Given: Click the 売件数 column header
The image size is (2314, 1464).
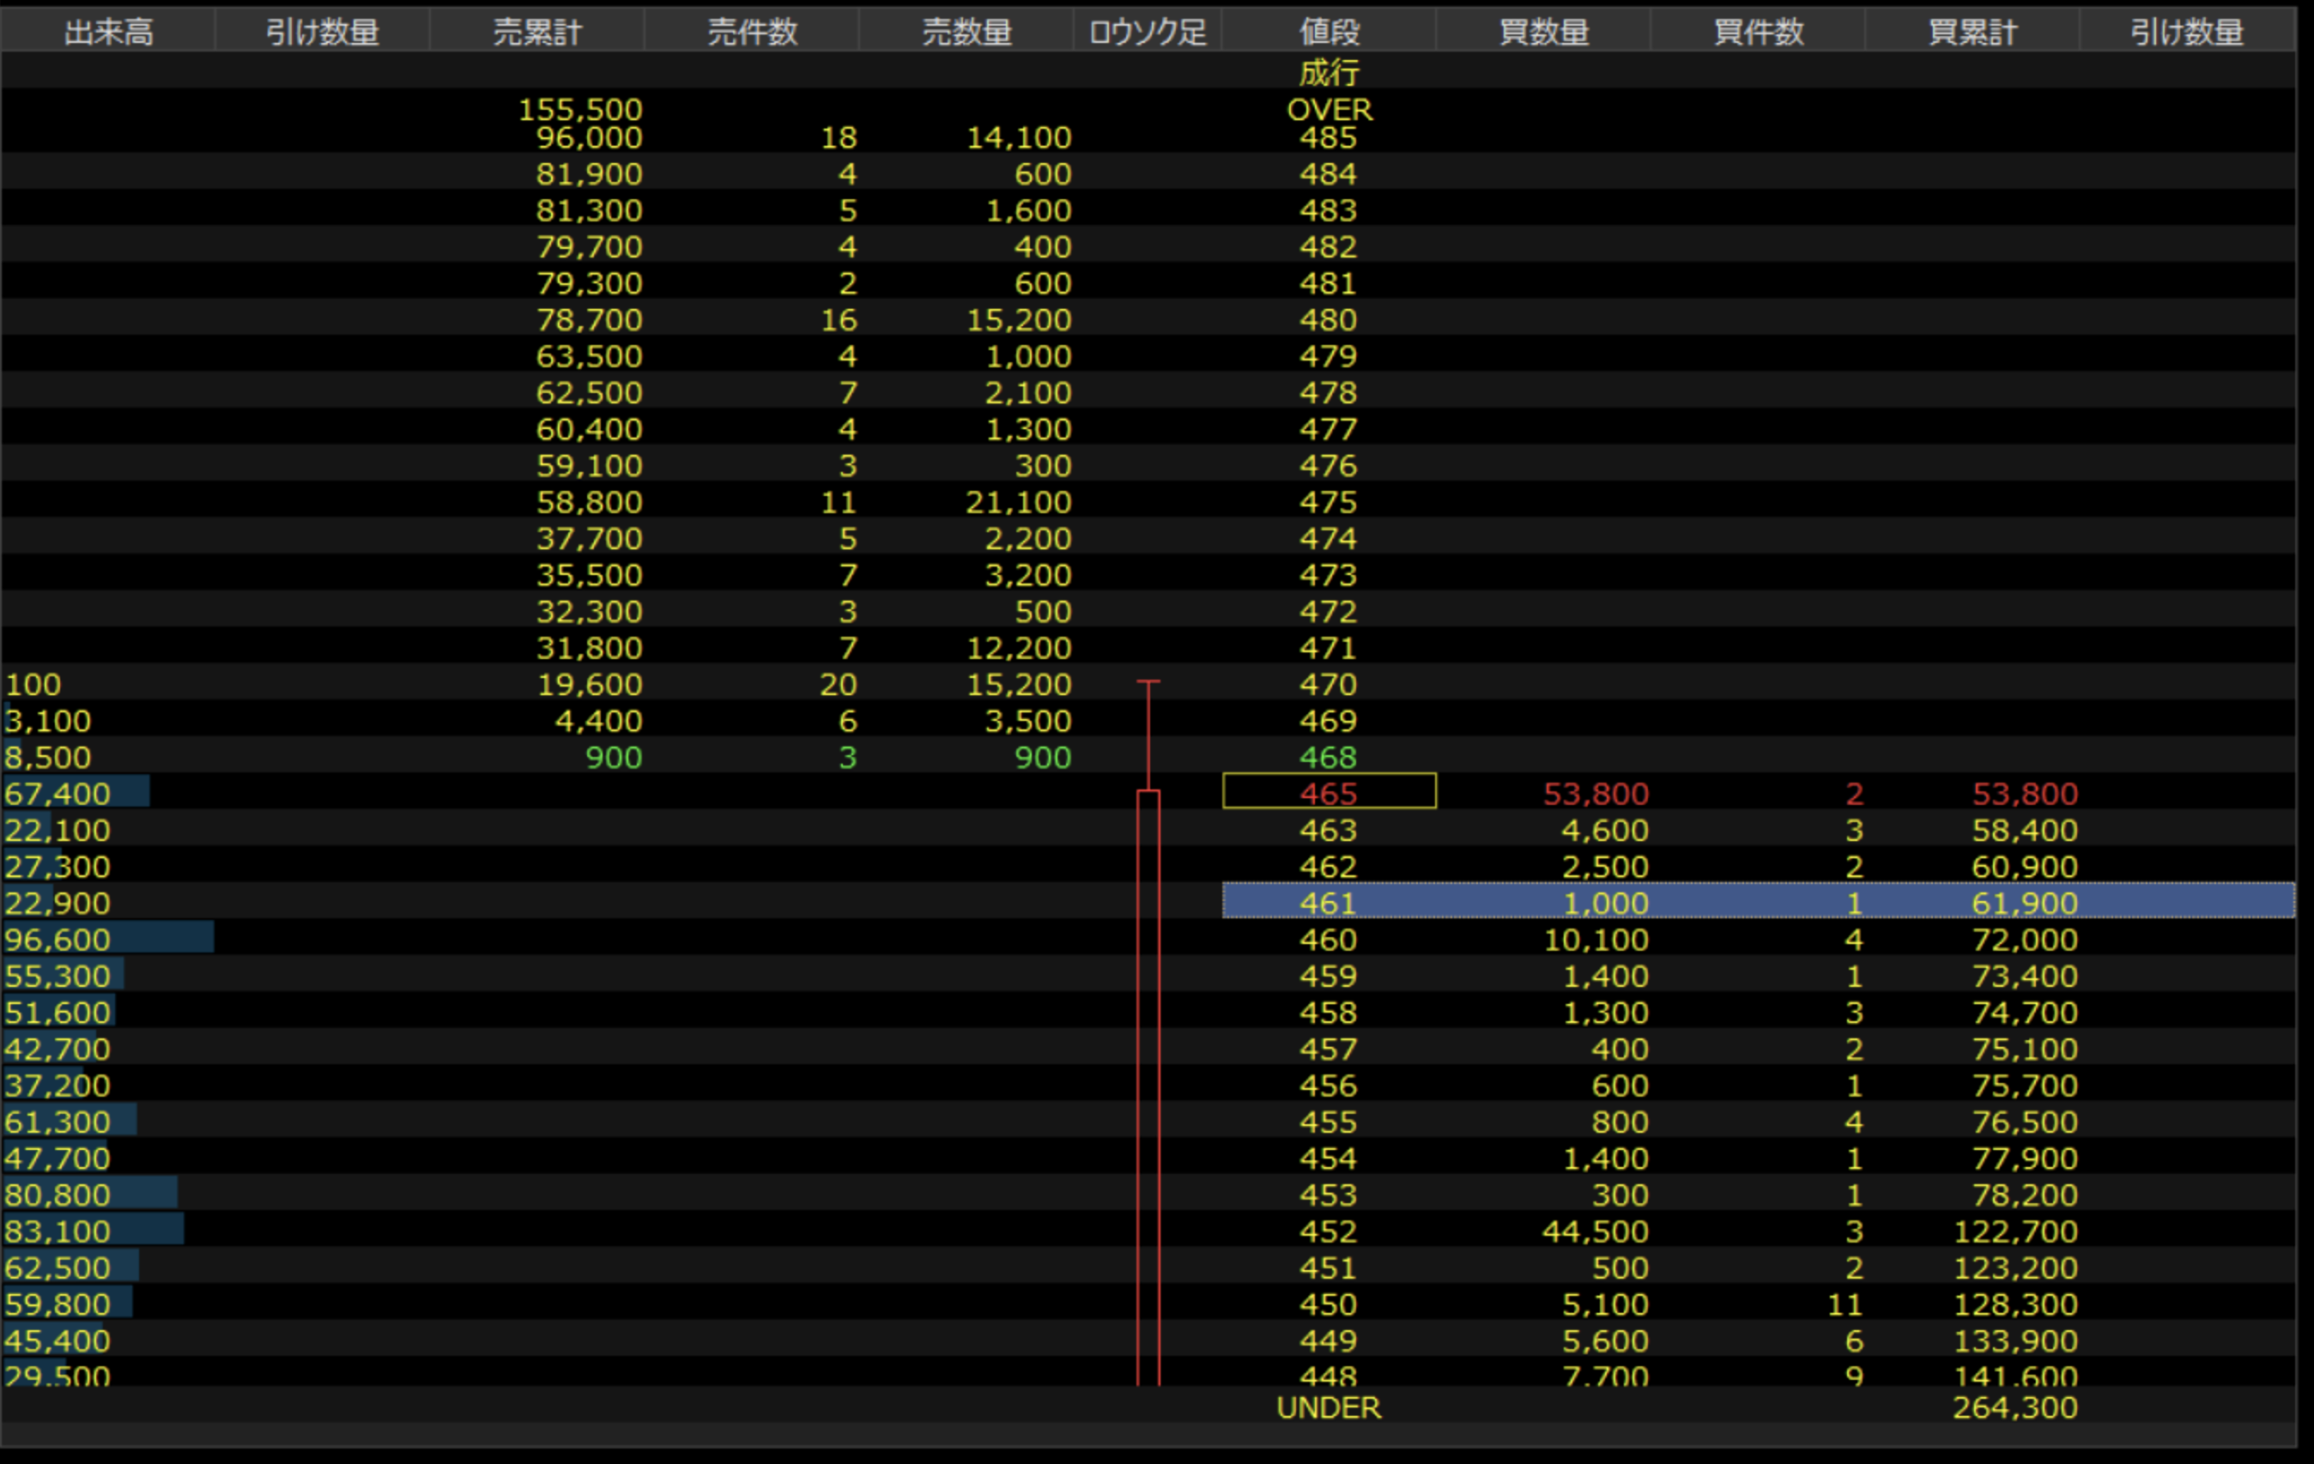Looking at the screenshot, I should click(x=752, y=33).
